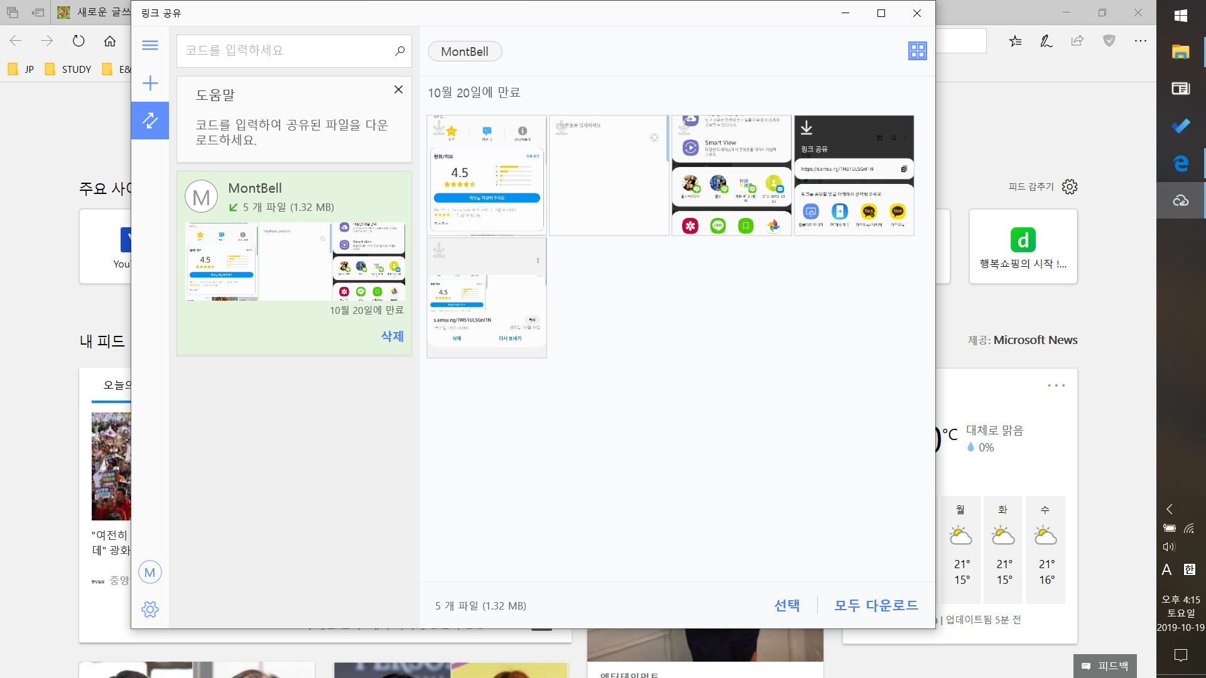Screen dimensions: 1206x678
Task: Open the dark 링크 공유 screenshot thumbnail
Action: pos(854,175)
